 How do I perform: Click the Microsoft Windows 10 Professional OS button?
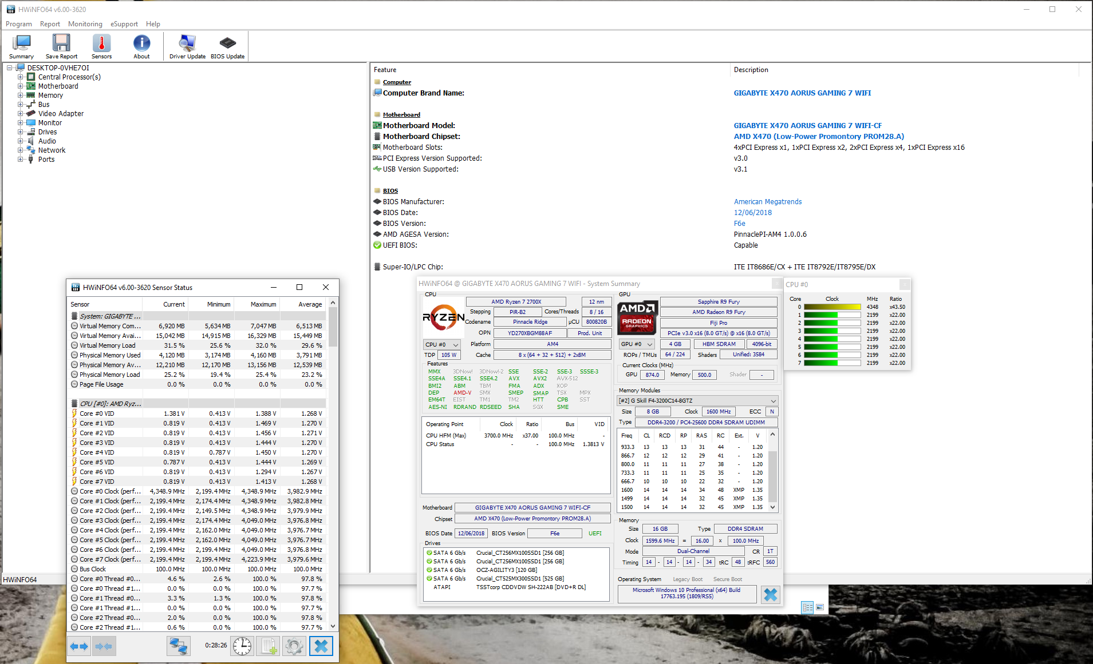(x=686, y=593)
